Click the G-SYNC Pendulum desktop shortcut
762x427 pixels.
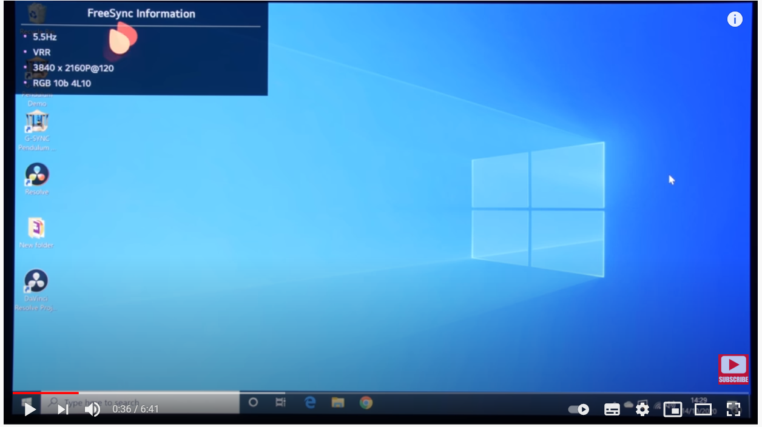point(36,123)
